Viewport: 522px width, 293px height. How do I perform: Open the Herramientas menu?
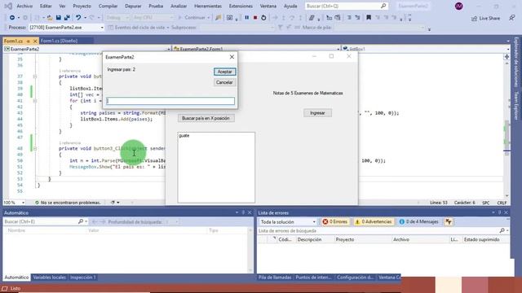coord(208,6)
